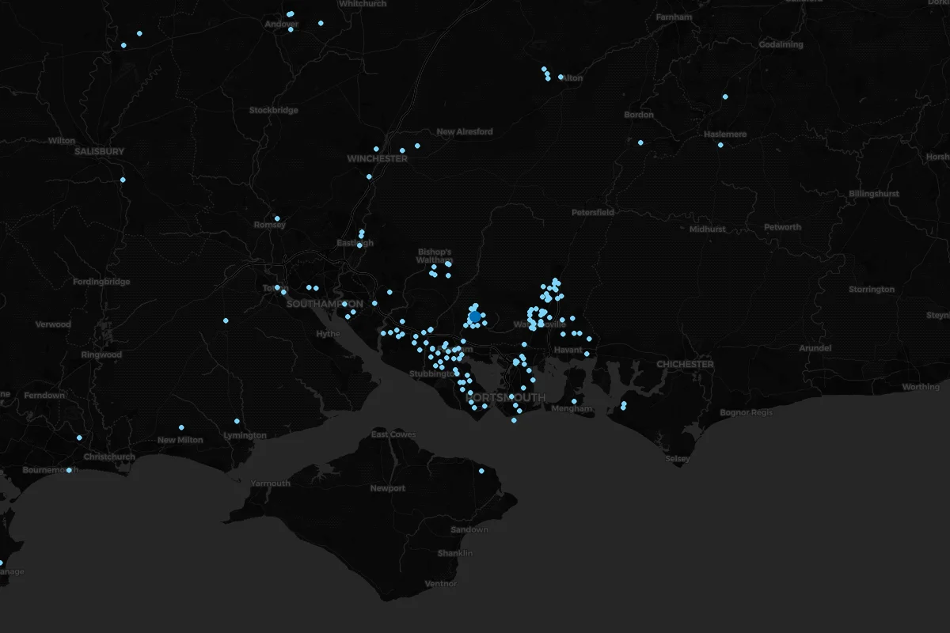Screen dimensions: 950x633
Task: Click the Ventnor label
Action: [441, 583]
